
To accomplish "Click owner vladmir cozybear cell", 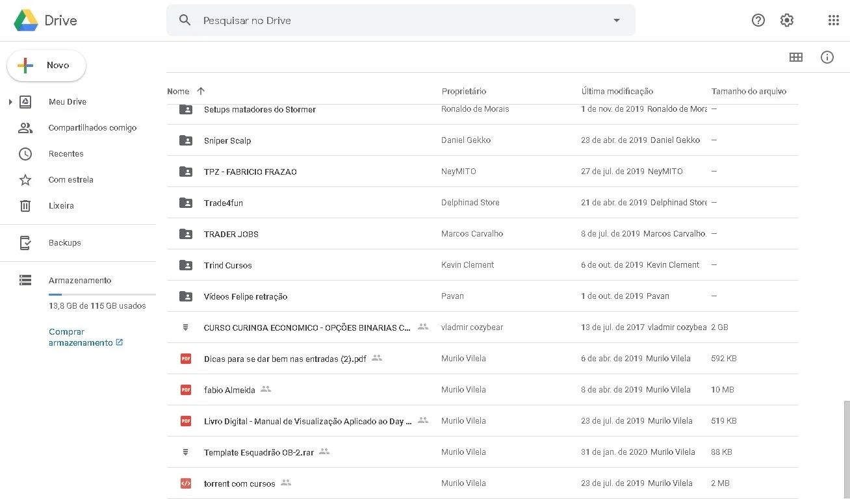I will 472,327.
